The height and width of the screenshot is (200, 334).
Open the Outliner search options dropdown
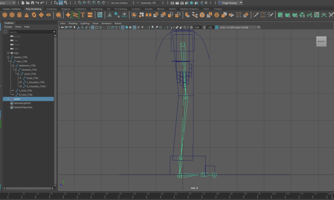54,32
